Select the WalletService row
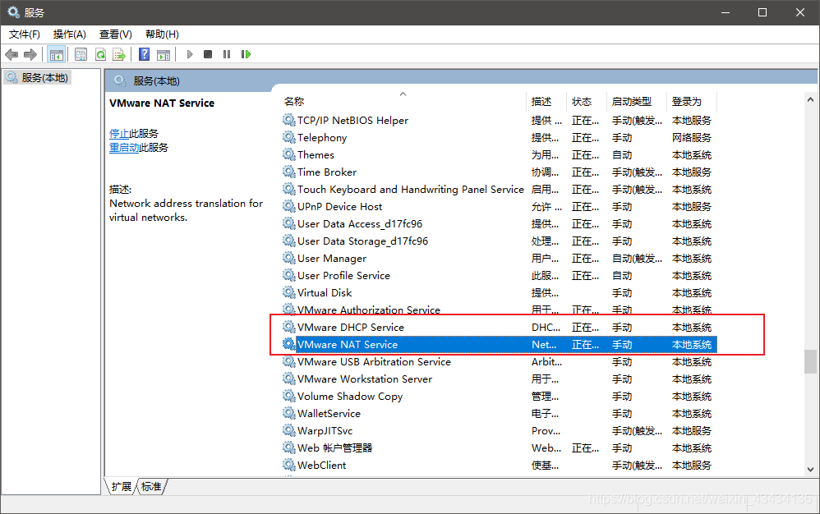820x514 pixels. (x=500, y=414)
